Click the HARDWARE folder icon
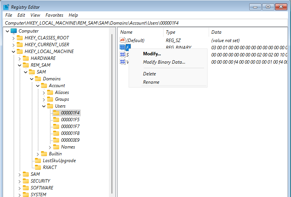The height and width of the screenshot is (197, 291). [x=26, y=58]
